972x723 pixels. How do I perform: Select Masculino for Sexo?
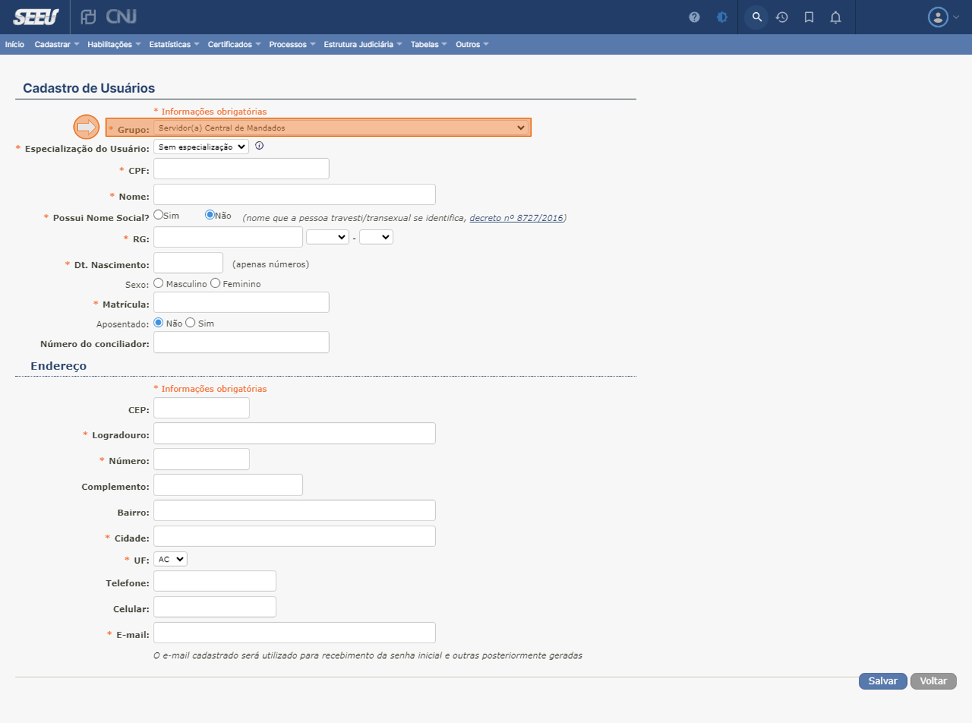[x=158, y=283]
